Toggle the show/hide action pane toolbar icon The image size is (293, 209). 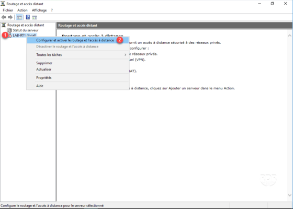tap(35, 18)
